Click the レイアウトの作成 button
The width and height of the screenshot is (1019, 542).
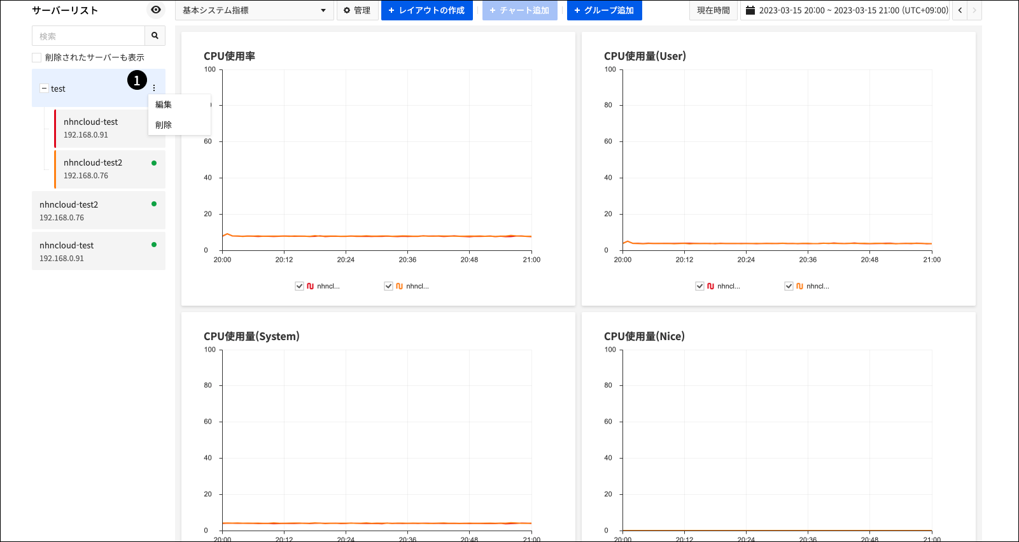426,10
